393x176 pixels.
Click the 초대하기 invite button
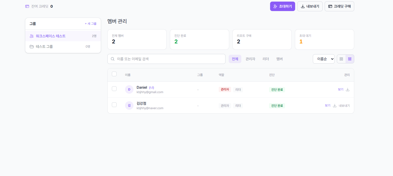click(x=282, y=6)
